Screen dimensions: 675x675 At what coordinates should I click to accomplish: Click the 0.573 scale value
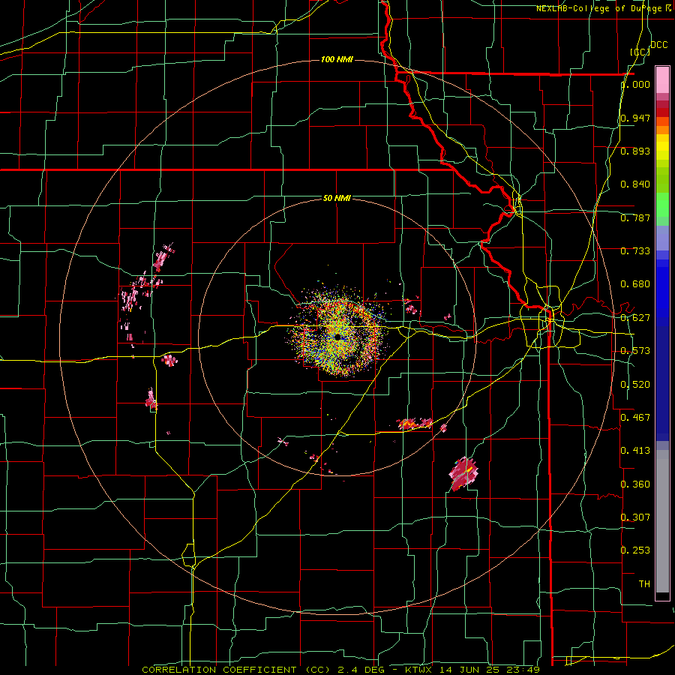(x=635, y=351)
